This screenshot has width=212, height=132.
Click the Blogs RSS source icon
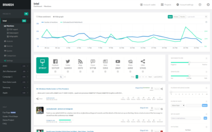click(80, 61)
